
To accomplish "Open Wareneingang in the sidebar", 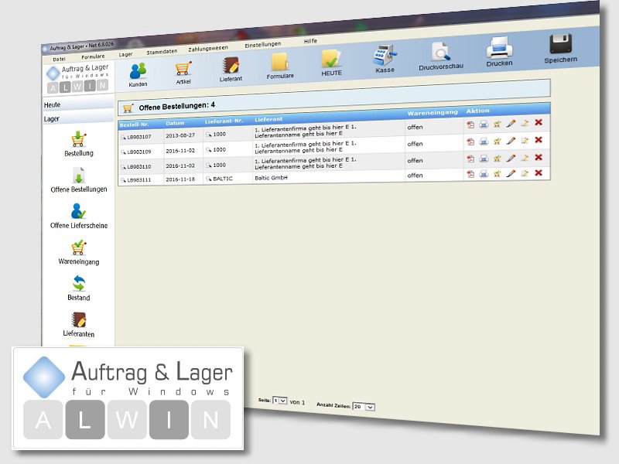I will click(x=79, y=253).
